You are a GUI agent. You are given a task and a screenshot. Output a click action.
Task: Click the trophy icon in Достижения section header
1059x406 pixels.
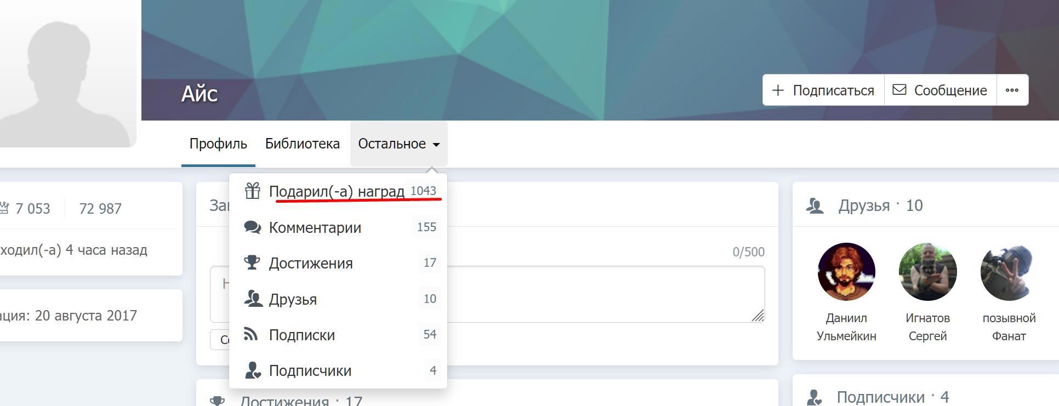pos(217,401)
